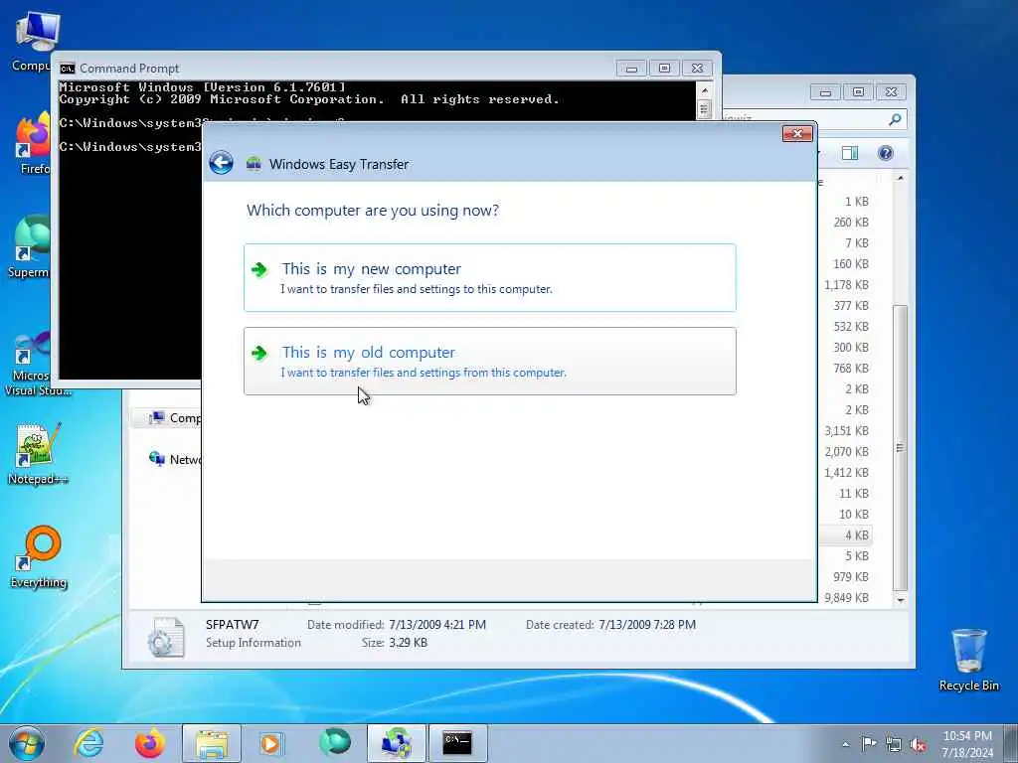Viewport: 1018px width, 763px height.
Task: Open Action Center flag tray icon
Action: click(x=869, y=744)
